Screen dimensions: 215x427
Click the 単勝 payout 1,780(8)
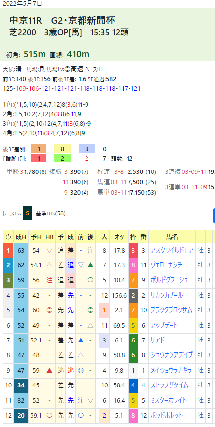[x=36, y=171]
